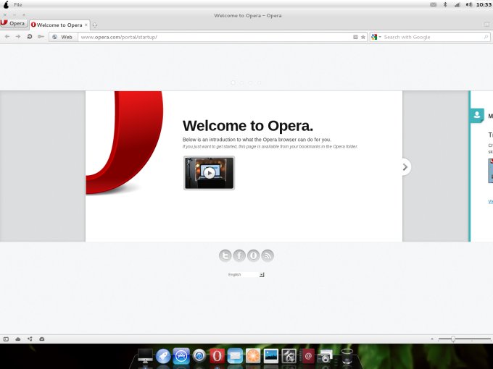Advance to the next slide with right arrow
493x369 pixels.
point(405,167)
